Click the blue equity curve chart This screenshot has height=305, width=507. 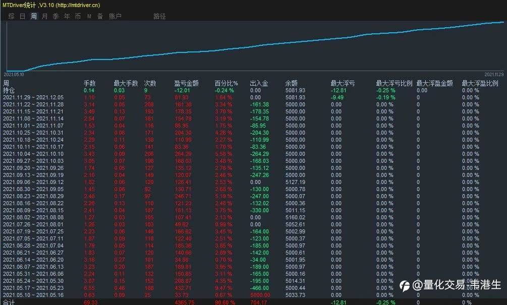point(255,46)
